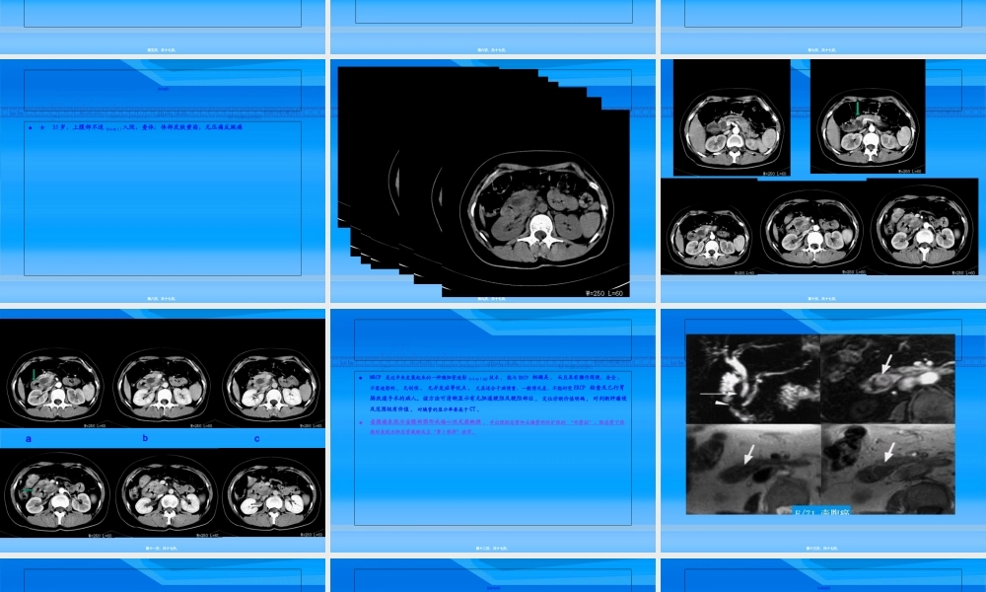986x592 pixels.
Task: Select the CT image above label c
Action: coord(270,381)
